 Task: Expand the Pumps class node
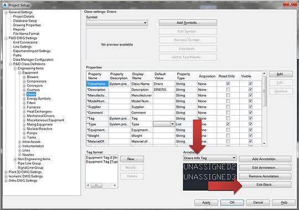(24, 134)
